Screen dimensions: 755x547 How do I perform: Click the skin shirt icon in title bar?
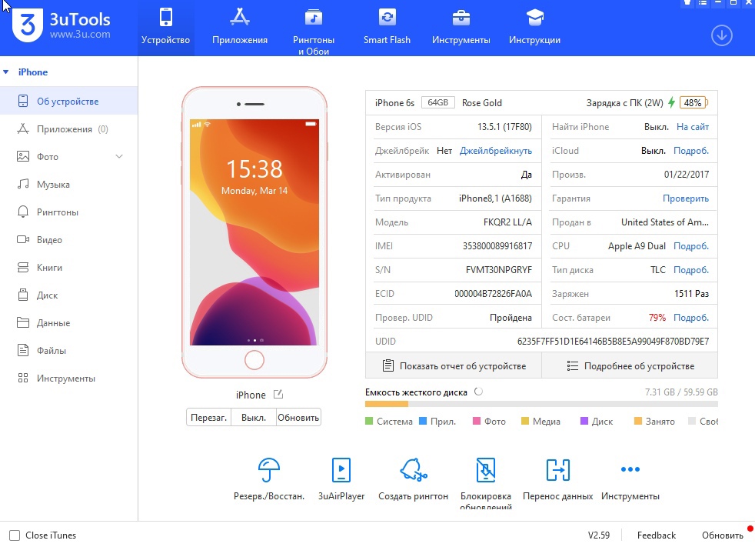coord(687,2)
